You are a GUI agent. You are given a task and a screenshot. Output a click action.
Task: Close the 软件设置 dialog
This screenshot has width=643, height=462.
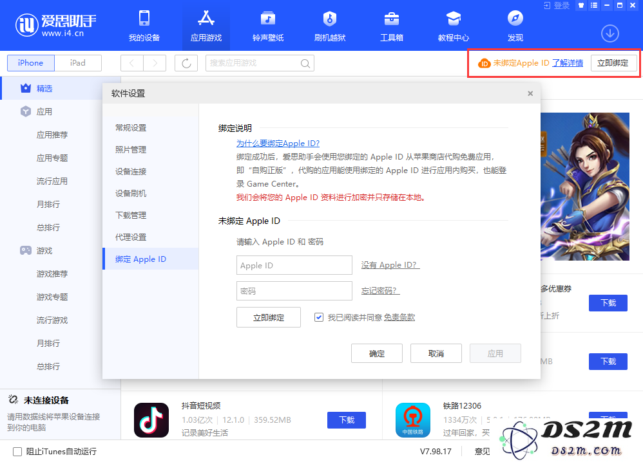(x=530, y=93)
